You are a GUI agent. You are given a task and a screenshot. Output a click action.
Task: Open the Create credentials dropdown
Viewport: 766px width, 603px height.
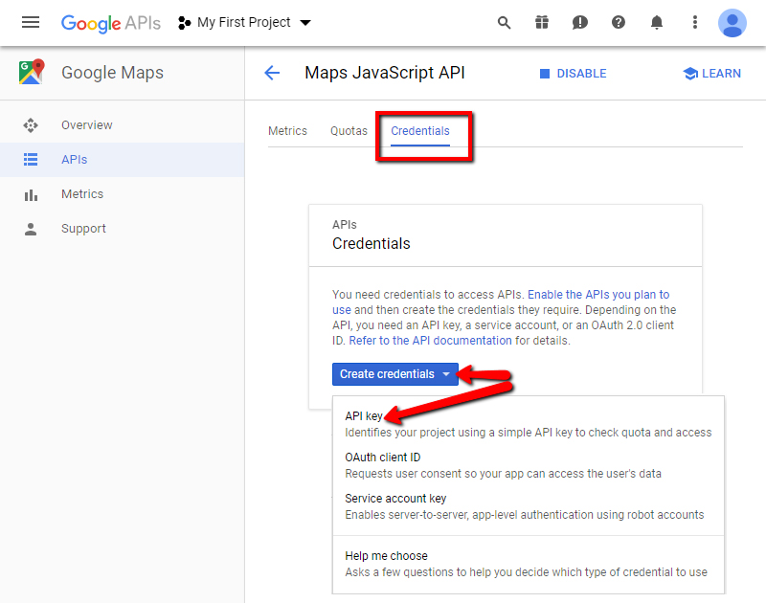(395, 374)
